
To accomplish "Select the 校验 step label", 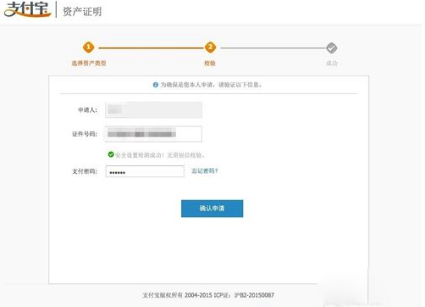I will [210, 63].
